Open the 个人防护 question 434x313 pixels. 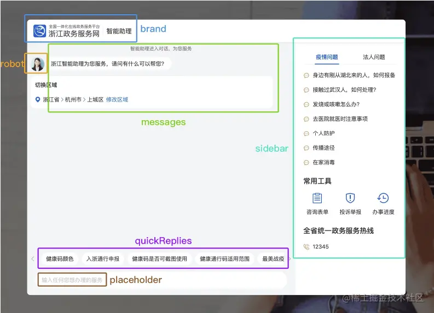pyautogui.click(x=323, y=133)
